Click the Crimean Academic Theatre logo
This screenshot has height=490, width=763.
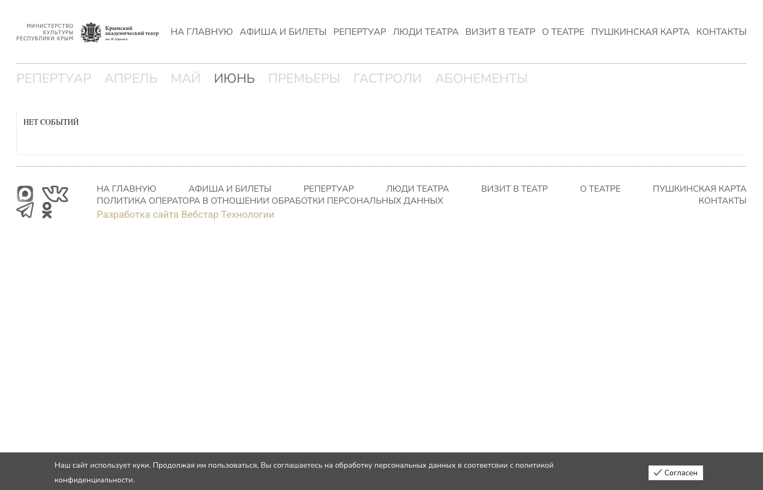pos(120,33)
